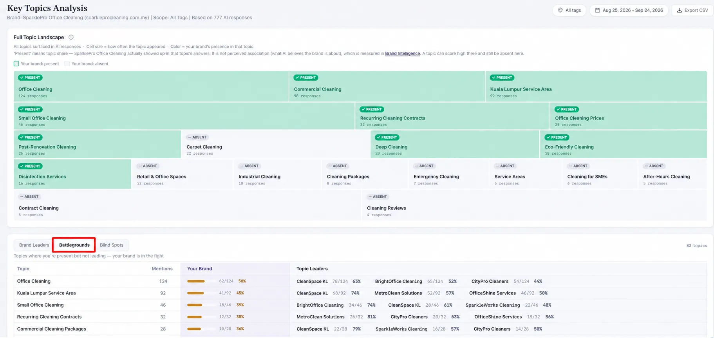This screenshot has height=338, width=714.
Task: Click the Service Areas cell
Action: pos(525,174)
